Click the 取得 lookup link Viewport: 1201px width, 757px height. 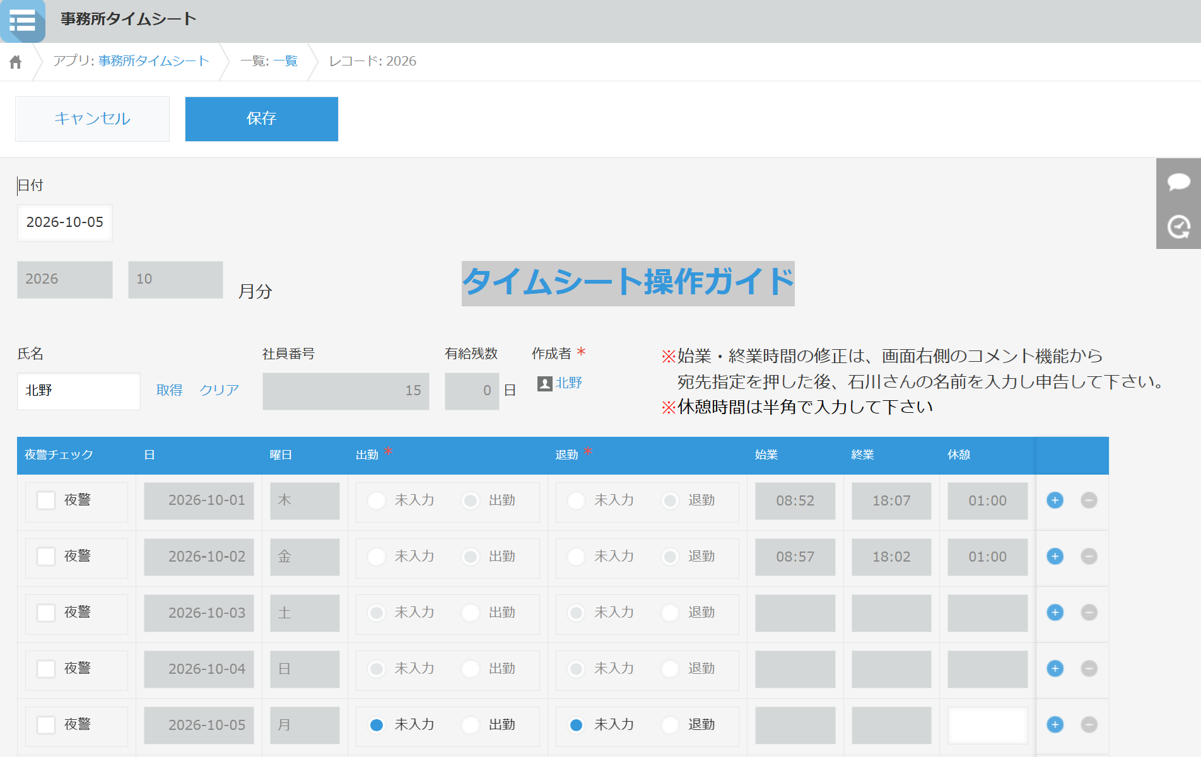coord(169,390)
